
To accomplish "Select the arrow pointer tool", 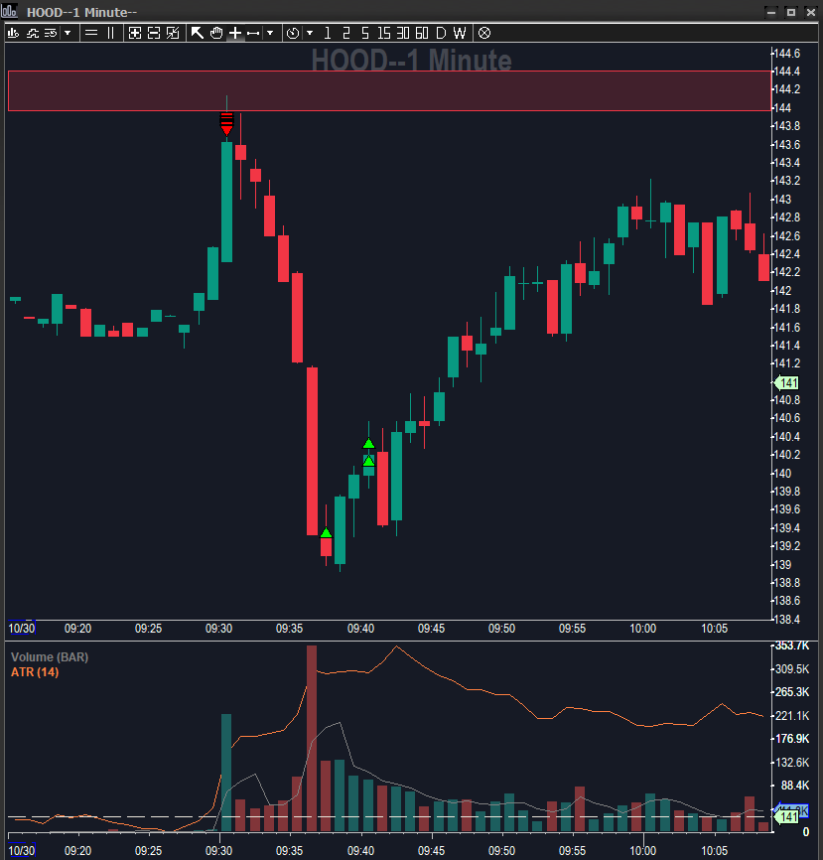I will (197, 33).
